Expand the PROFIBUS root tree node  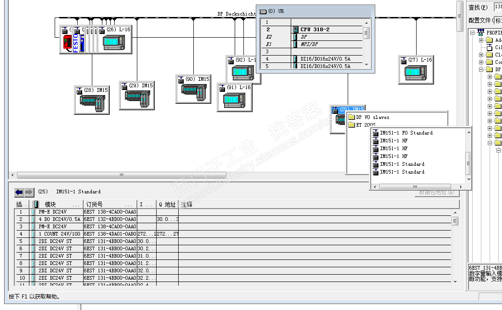tap(472, 33)
